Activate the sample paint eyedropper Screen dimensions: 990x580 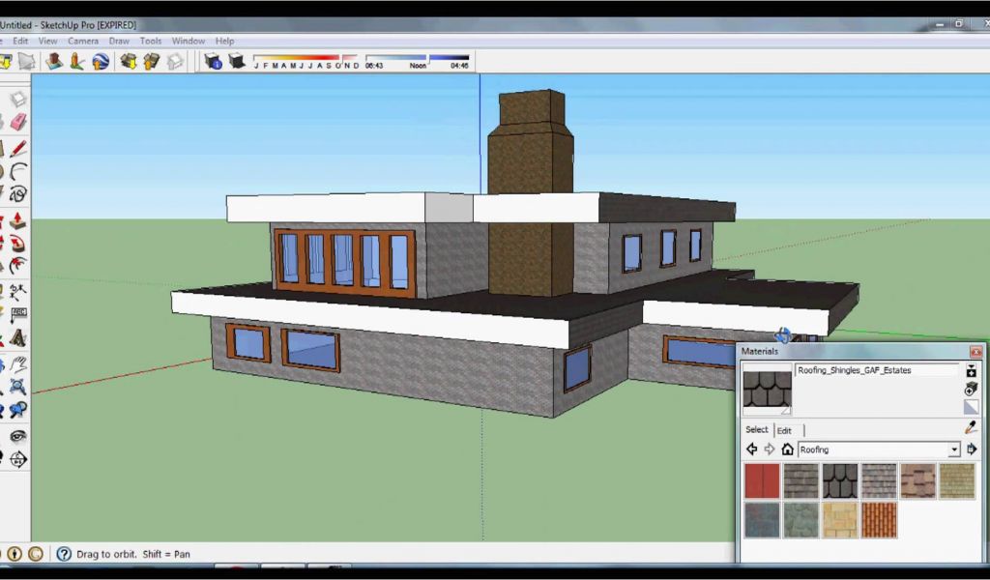971,427
